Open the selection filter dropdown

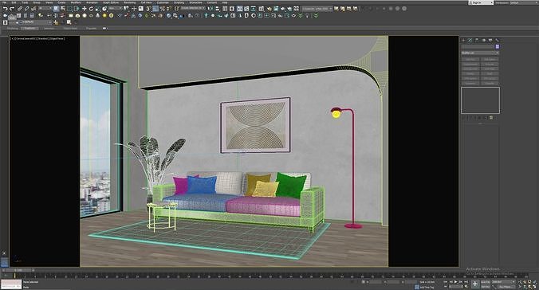45,8
